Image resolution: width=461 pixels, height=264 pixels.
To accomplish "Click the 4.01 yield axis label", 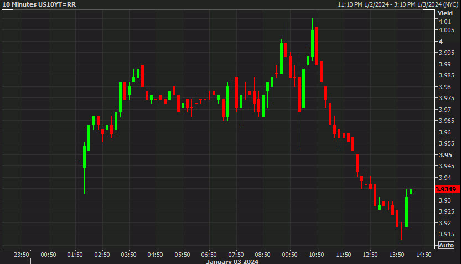I will pos(445,22).
